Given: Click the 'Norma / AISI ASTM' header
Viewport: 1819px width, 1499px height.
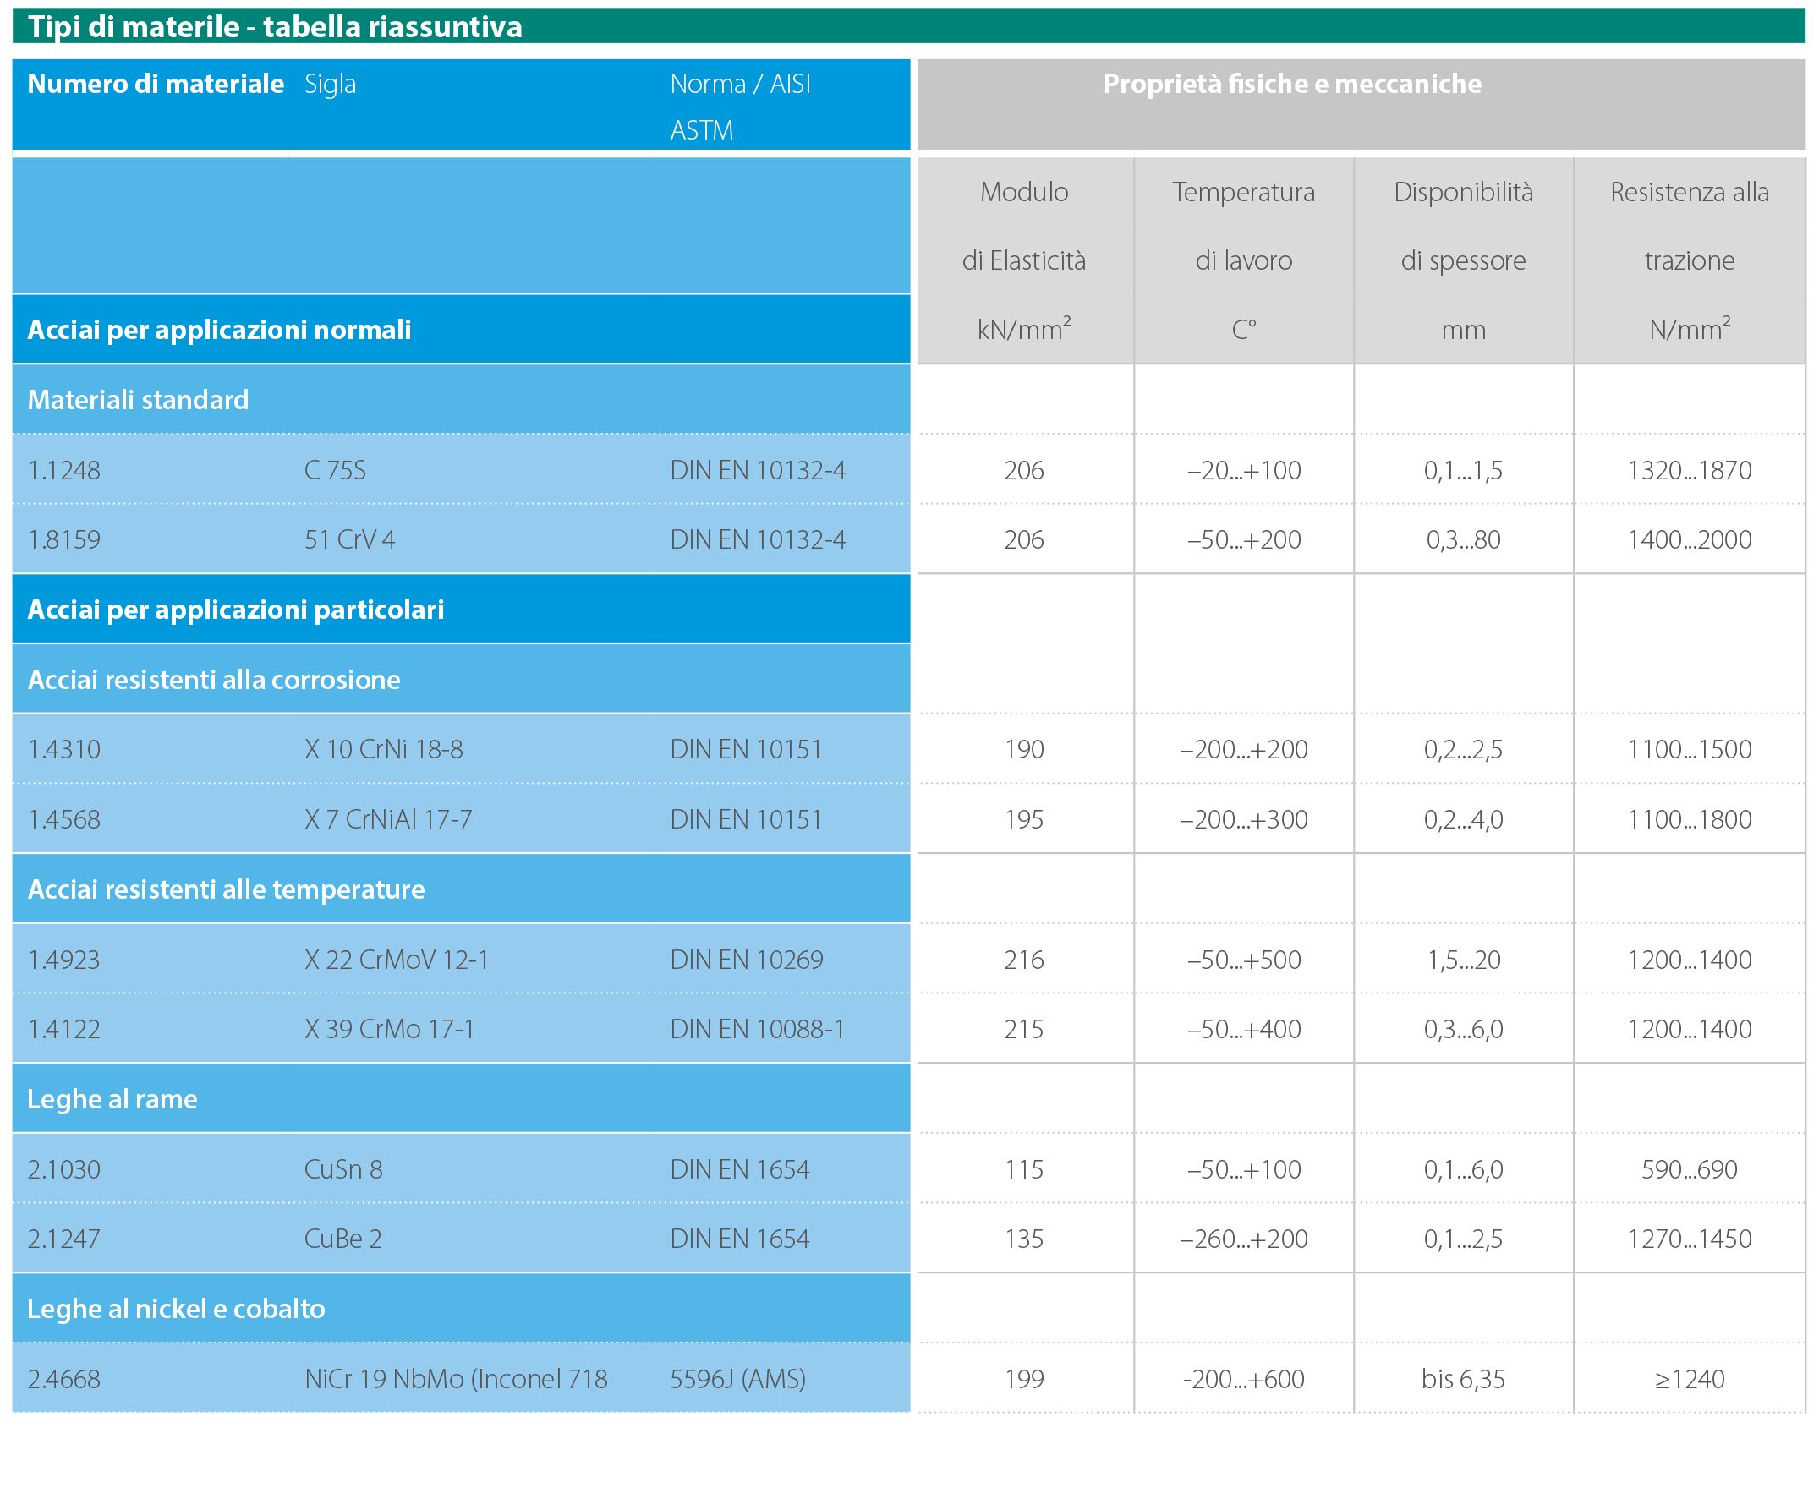Looking at the screenshot, I should click(739, 106).
